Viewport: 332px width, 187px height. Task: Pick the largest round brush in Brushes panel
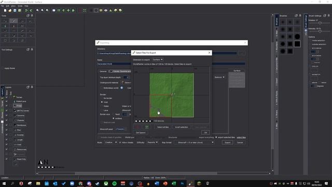(297, 37)
